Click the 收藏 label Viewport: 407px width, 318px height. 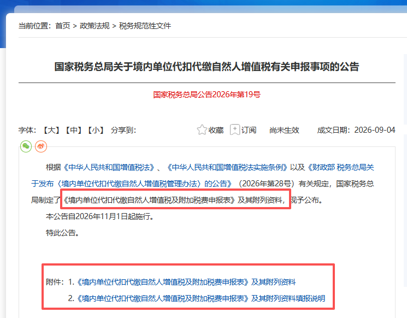pos(216,130)
